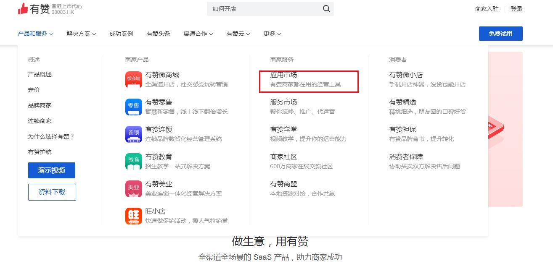This screenshot has width=553, height=274.
Task: Click the 免费试用 button
Action: tap(500, 34)
